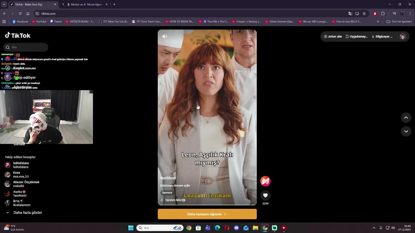The height and width of the screenshot is (233, 415).
Task: Bookmark this page with star icon
Action: [364, 14]
